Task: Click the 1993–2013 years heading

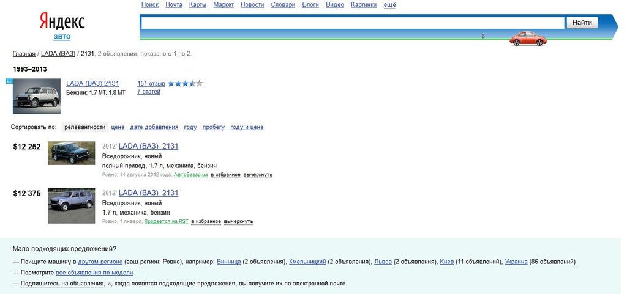Action: 29,69
